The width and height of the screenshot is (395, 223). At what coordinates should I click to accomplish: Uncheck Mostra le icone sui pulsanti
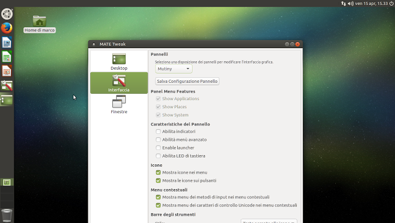[158, 180]
